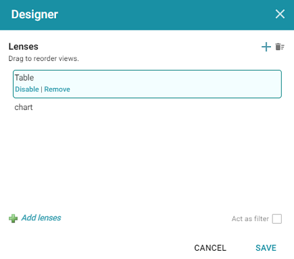
Task: Click the Table lens name text
Action: click(x=24, y=78)
